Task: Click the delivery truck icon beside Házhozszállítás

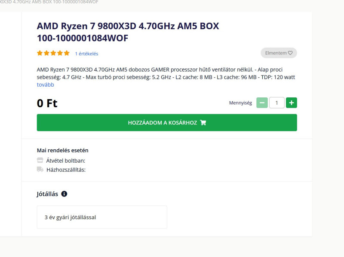Action: [40, 169]
